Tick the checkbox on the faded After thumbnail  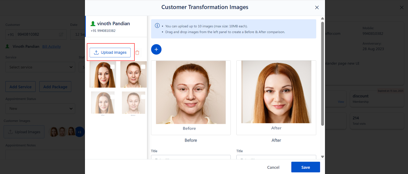click(112, 97)
